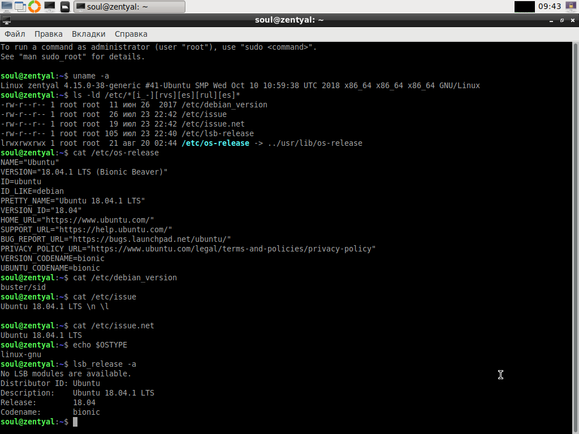Screen dimensions: 579x434
Task: Click the 'cat /etc/os-release' command
Action: coord(116,153)
